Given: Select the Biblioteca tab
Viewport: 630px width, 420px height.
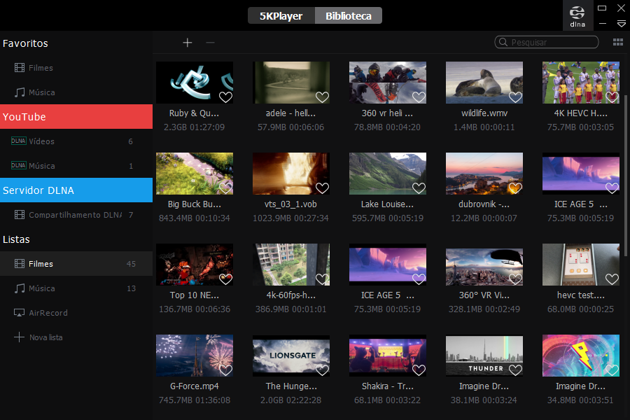Looking at the screenshot, I should (349, 15).
